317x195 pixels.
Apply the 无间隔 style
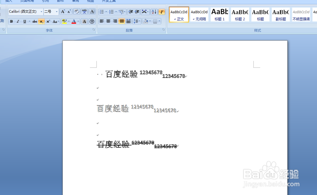click(199, 15)
